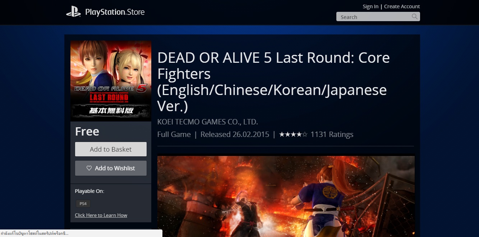Click Sign In link

coord(370,6)
